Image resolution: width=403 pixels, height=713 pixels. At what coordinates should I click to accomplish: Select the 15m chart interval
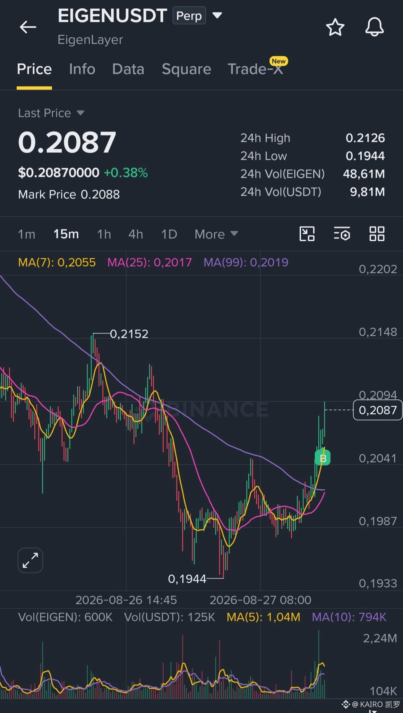[x=66, y=234]
